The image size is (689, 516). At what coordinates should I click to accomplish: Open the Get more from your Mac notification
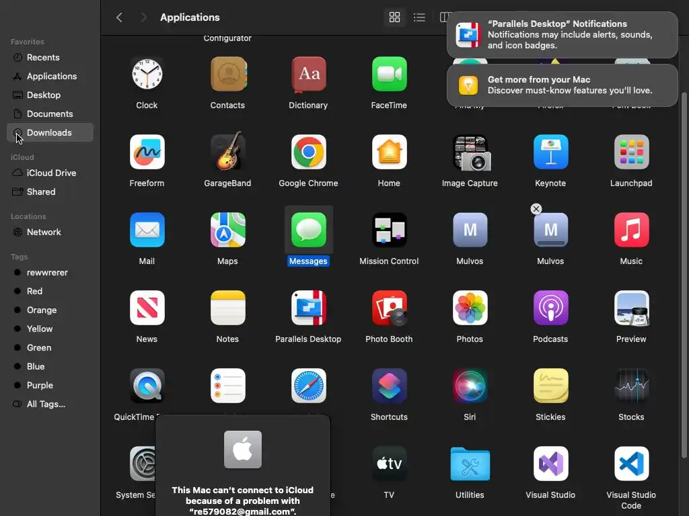coord(563,85)
